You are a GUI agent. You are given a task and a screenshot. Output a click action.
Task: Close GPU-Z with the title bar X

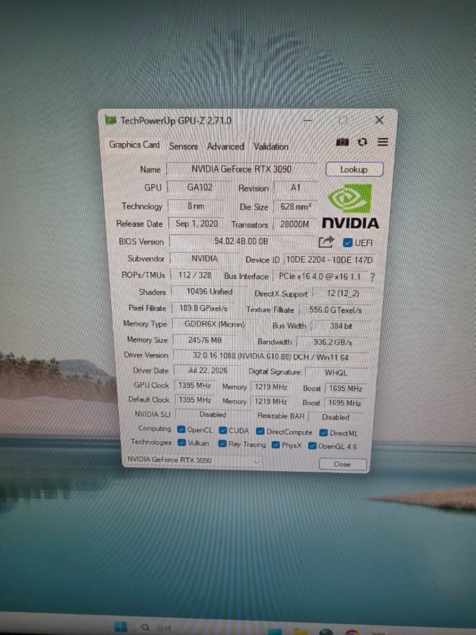(380, 120)
